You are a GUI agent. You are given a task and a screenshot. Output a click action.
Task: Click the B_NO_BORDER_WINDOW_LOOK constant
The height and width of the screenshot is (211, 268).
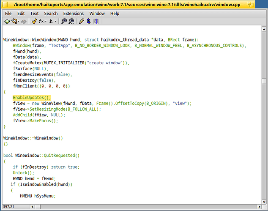102,46
